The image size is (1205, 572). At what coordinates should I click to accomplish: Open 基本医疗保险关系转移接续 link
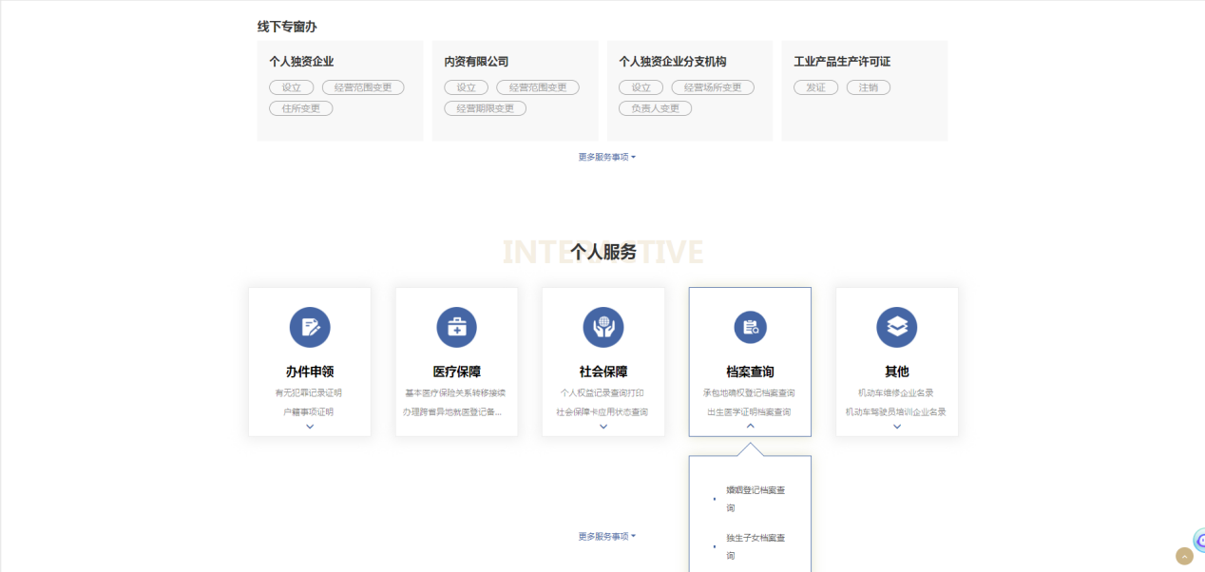point(456,392)
